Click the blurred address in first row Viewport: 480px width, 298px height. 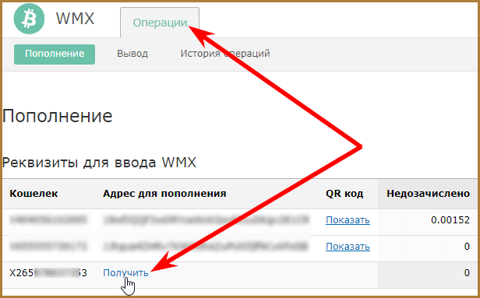[206, 219]
